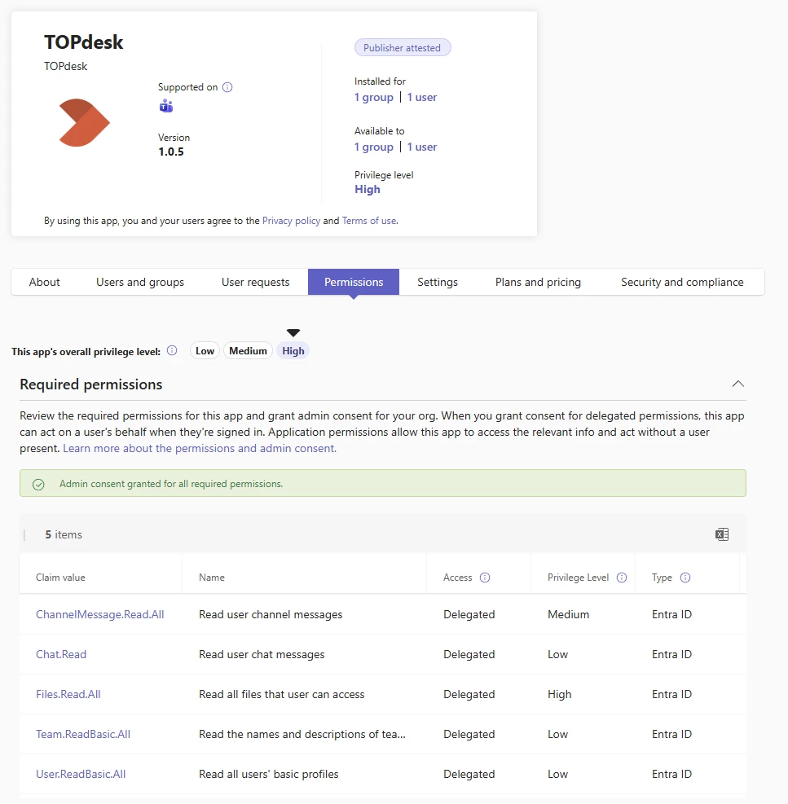This screenshot has width=788, height=804.
Task: Click the Type column info icon
Action: (685, 578)
